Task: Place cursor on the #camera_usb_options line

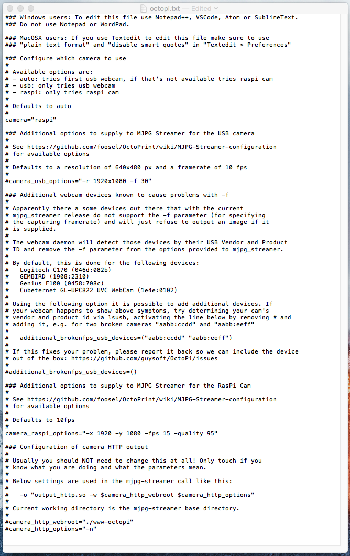Action: click(78, 181)
